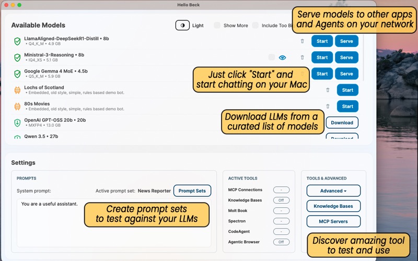The height and width of the screenshot is (261, 418).
Task: Select the 80s Movies row title
Action: click(37, 103)
